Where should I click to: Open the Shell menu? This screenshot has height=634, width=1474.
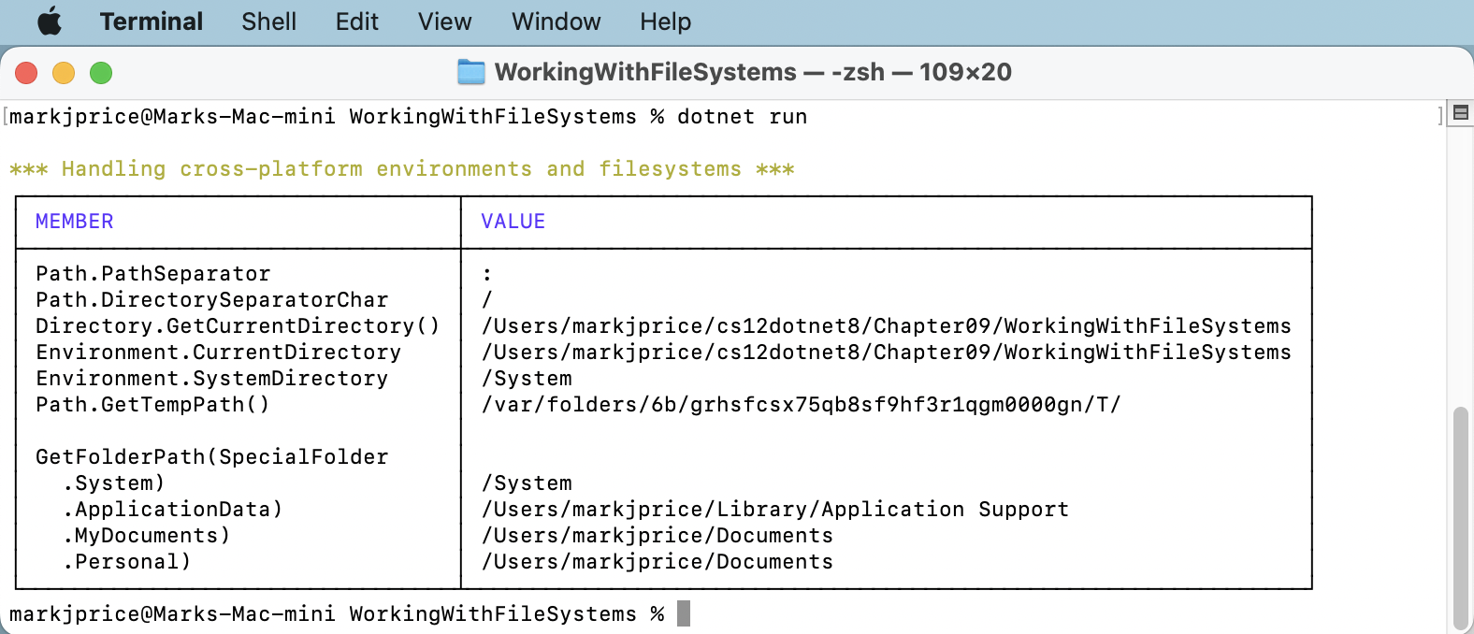pos(268,22)
